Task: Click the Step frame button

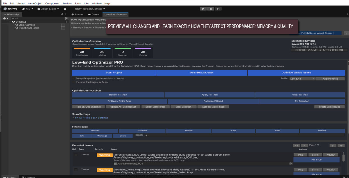Action: [218, 9]
